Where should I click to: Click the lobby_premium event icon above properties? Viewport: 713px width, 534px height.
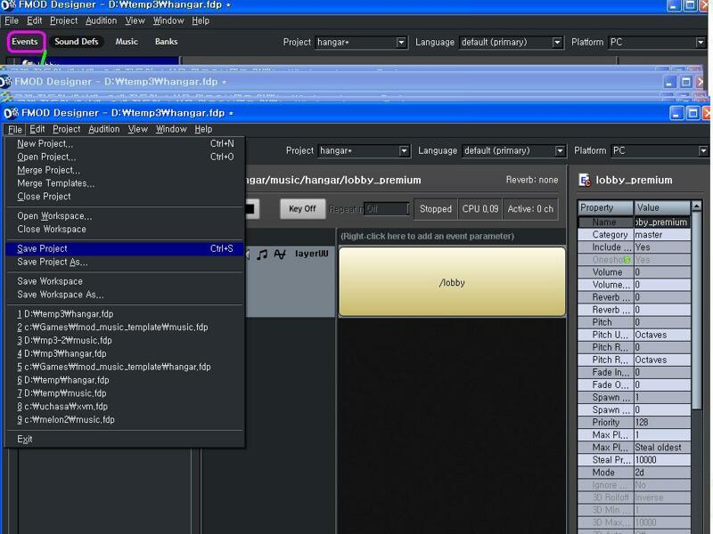(585, 181)
